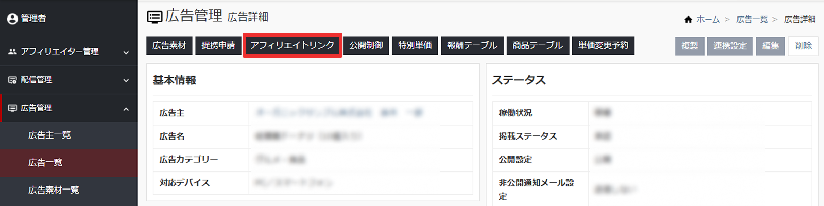Open the 商品テーブル tab

tap(538, 45)
